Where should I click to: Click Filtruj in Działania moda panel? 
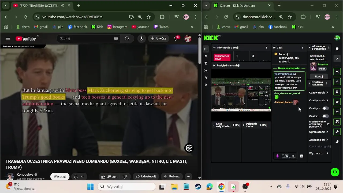click(263, 125)
